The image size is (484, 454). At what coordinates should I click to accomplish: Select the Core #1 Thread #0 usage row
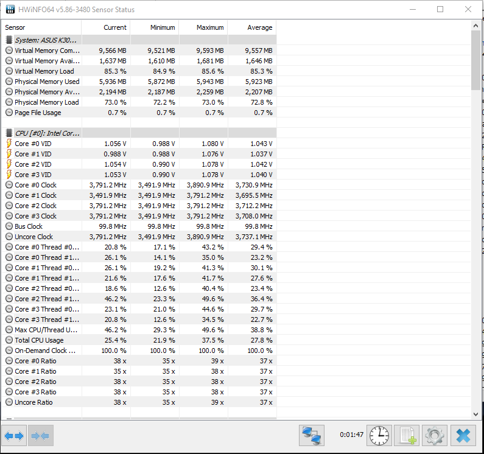point(139,268)
